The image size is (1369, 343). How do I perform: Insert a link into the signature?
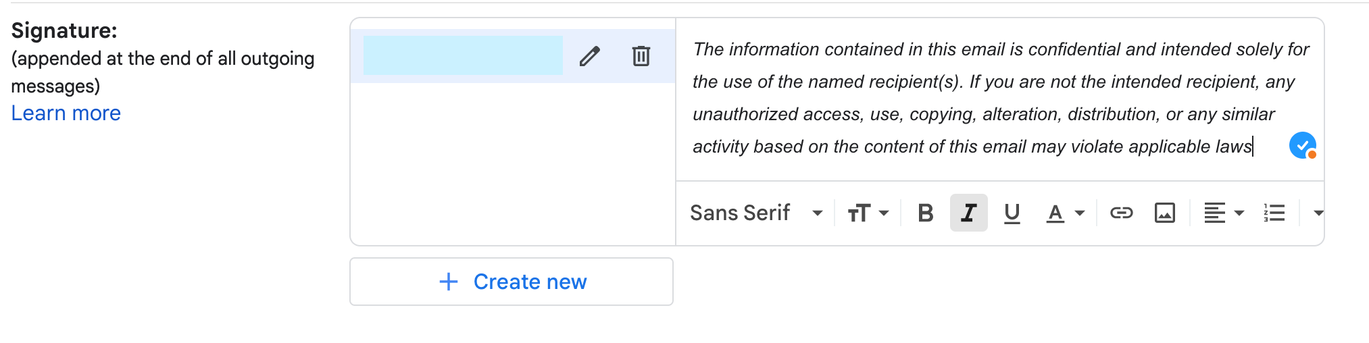point(1121,213)
